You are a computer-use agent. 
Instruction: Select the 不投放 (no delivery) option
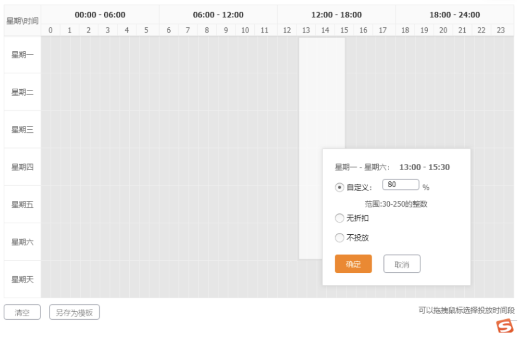[339, 237]
